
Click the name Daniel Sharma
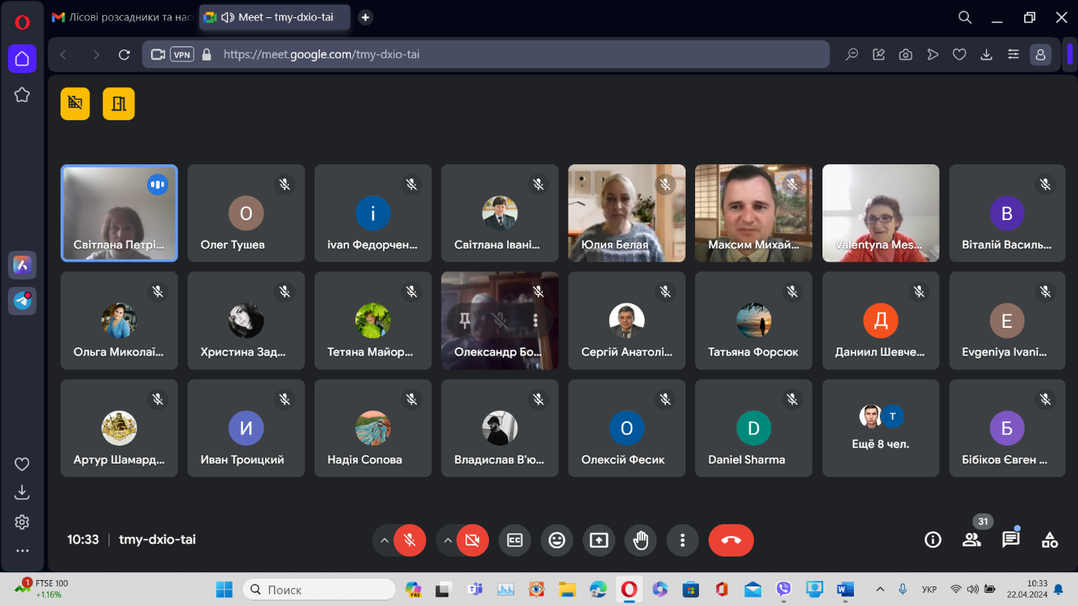tap(746, 460)
